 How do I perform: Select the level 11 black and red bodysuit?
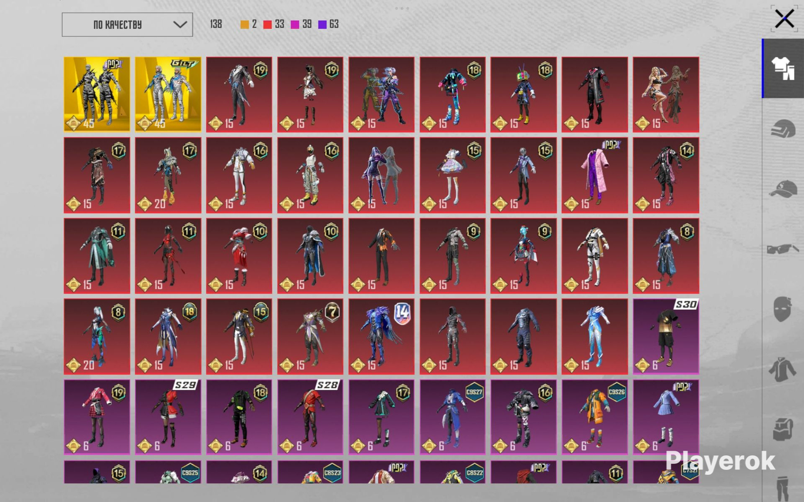(x=168, y=256)
